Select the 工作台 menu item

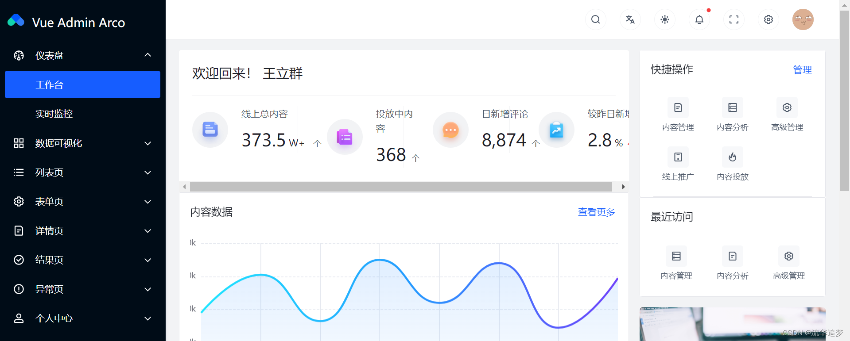[x=82, y=84]
